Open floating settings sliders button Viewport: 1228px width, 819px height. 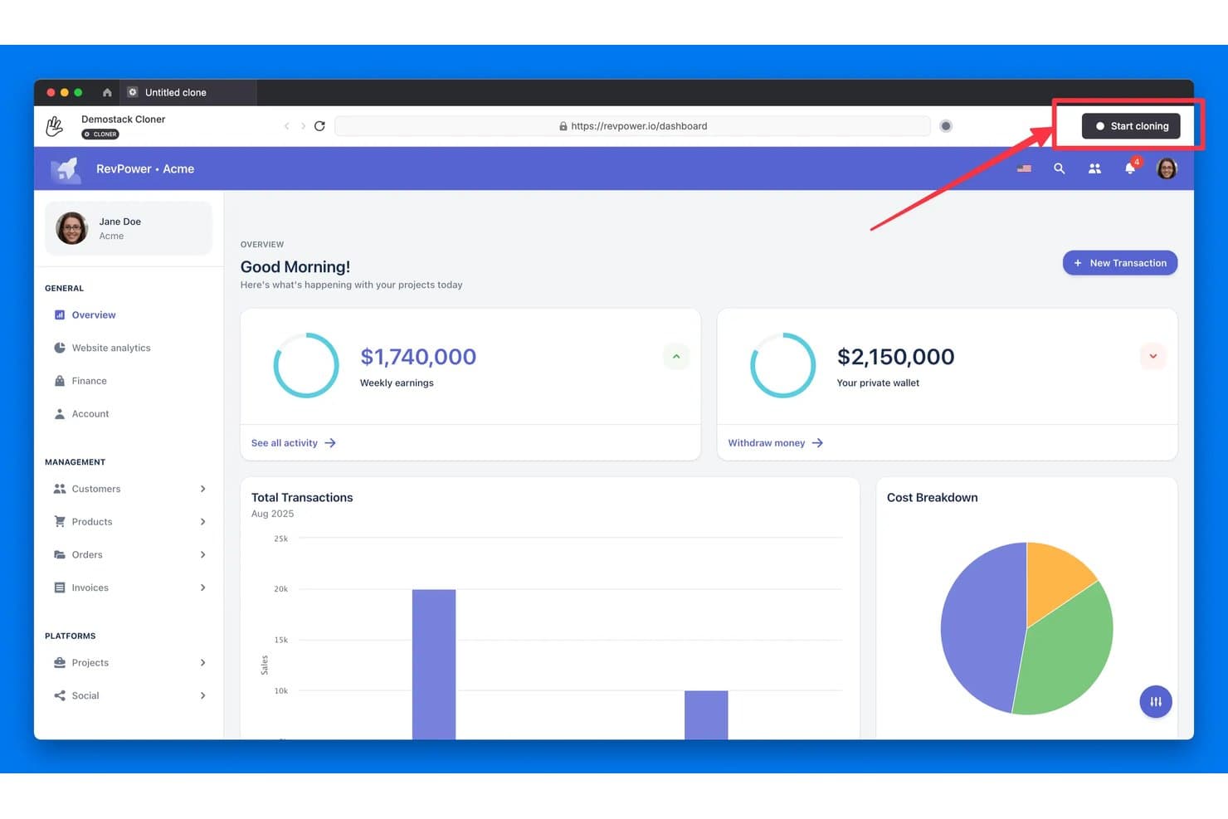coord(1156,702)
